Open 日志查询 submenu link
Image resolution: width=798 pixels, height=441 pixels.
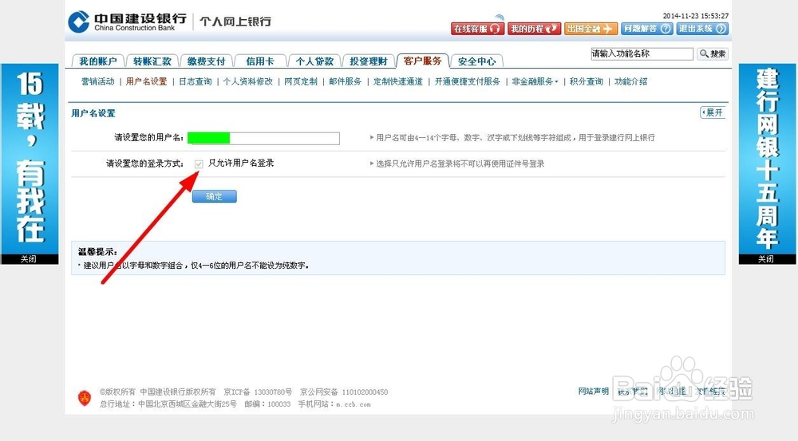coord(195,81)
